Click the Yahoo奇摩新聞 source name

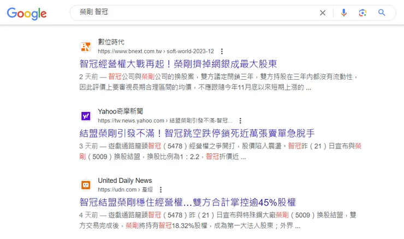tap(120, 111)
